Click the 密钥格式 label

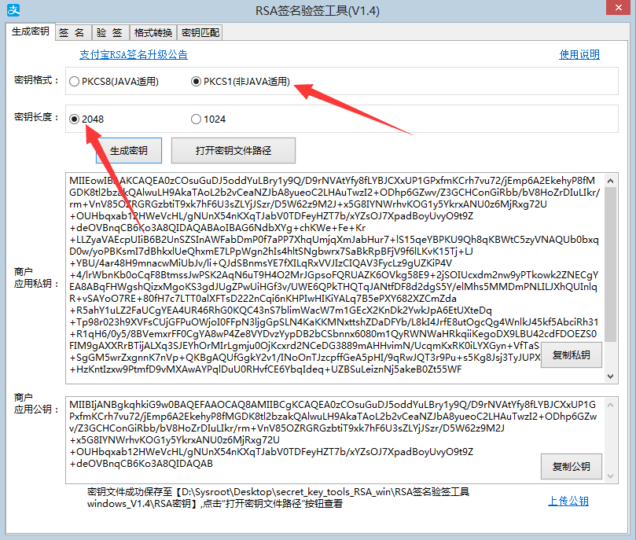pyautogui.click(x=36, y=80)
